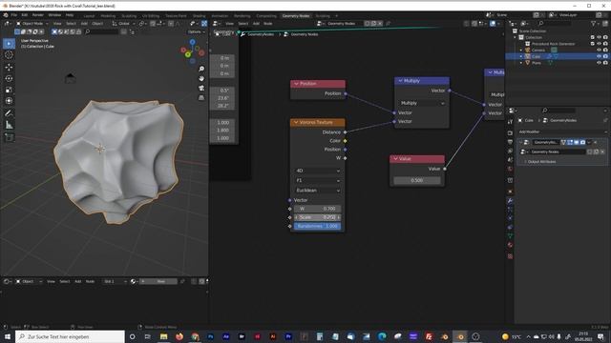611x343 pixels.
Task: Select the Cursor tool in viewport toolbar
Action: point(9,55)
